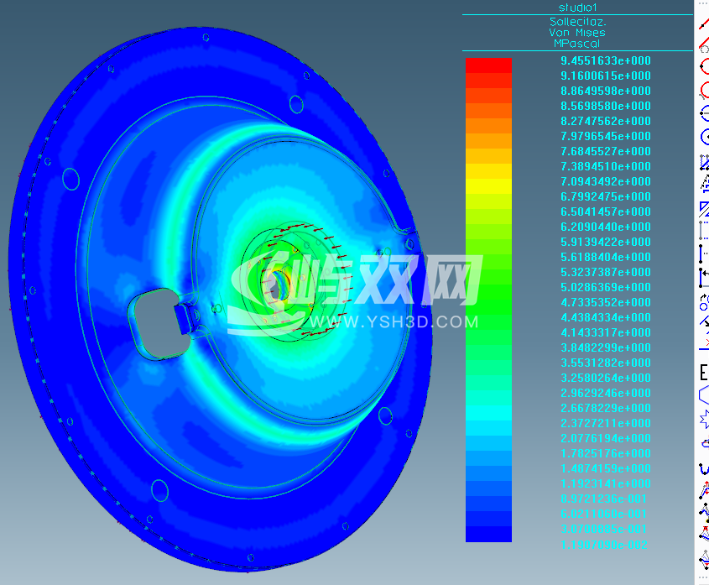Select the legend value 1.7825176e+000
The image size is (709, 585).
click(x=606, y=453)
